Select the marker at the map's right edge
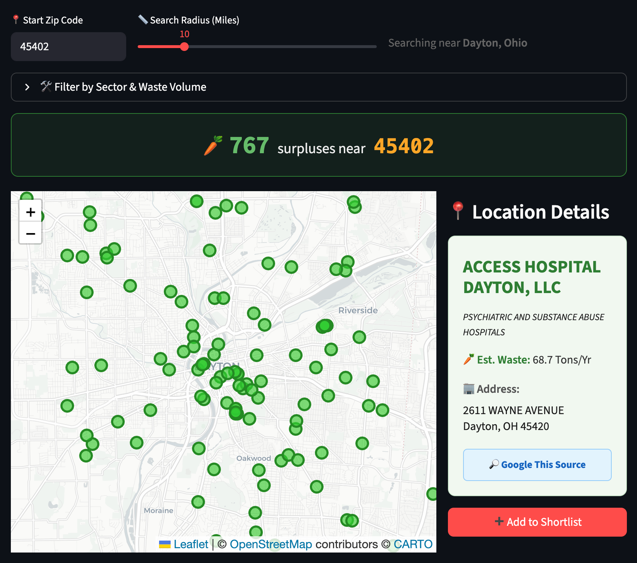Screen dimensions: 637x563 pos(432,494)
